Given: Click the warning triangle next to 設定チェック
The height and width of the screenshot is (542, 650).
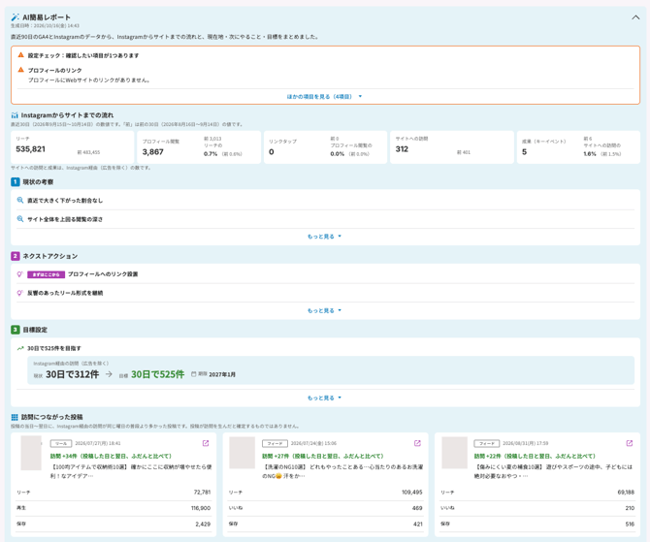Looking at the screenshot, I should [x=20, y=54].
